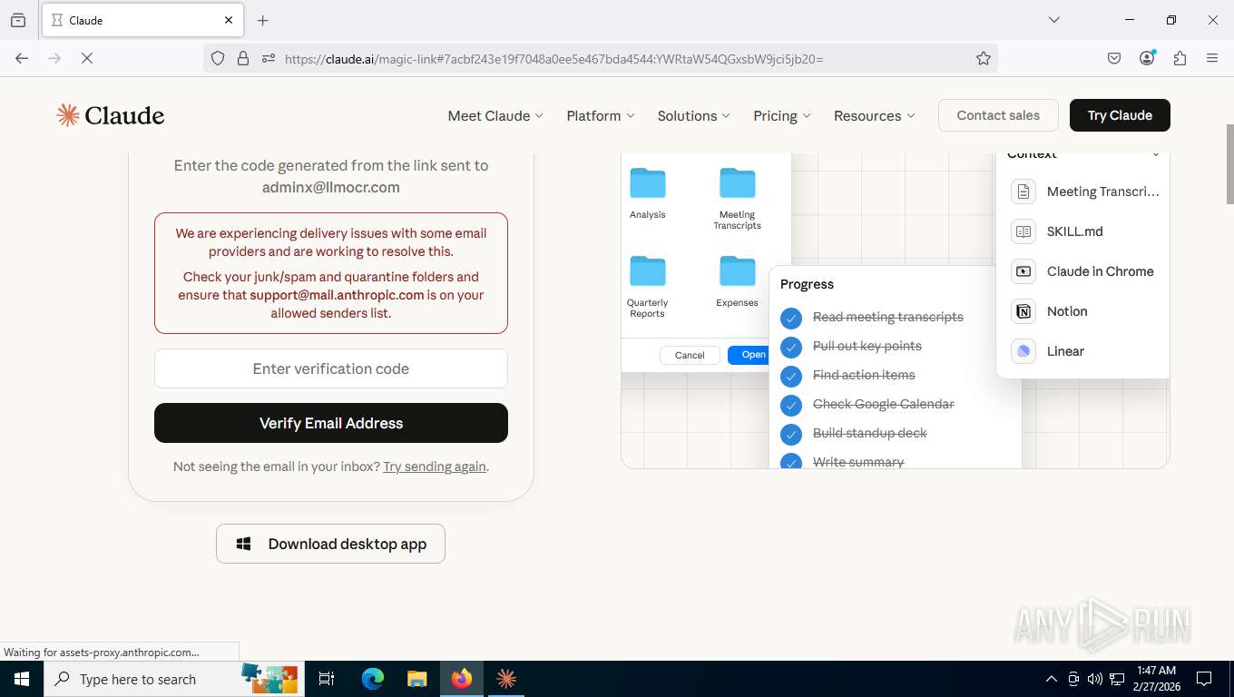Select the Meeting Transcripts folder
1234x697 pixels.
(x=737, y=199)
